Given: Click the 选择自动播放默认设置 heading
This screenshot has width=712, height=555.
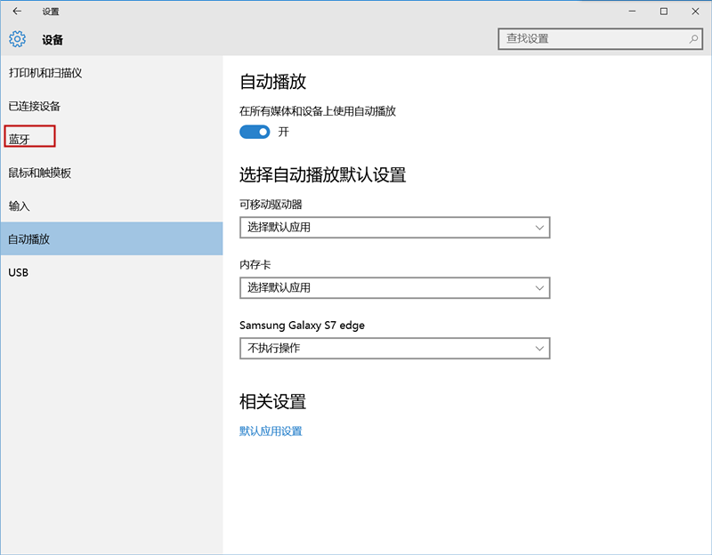Looking at the screenshot, I should pos(322,174).
